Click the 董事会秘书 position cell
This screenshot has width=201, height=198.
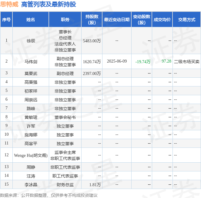[65, 117]
